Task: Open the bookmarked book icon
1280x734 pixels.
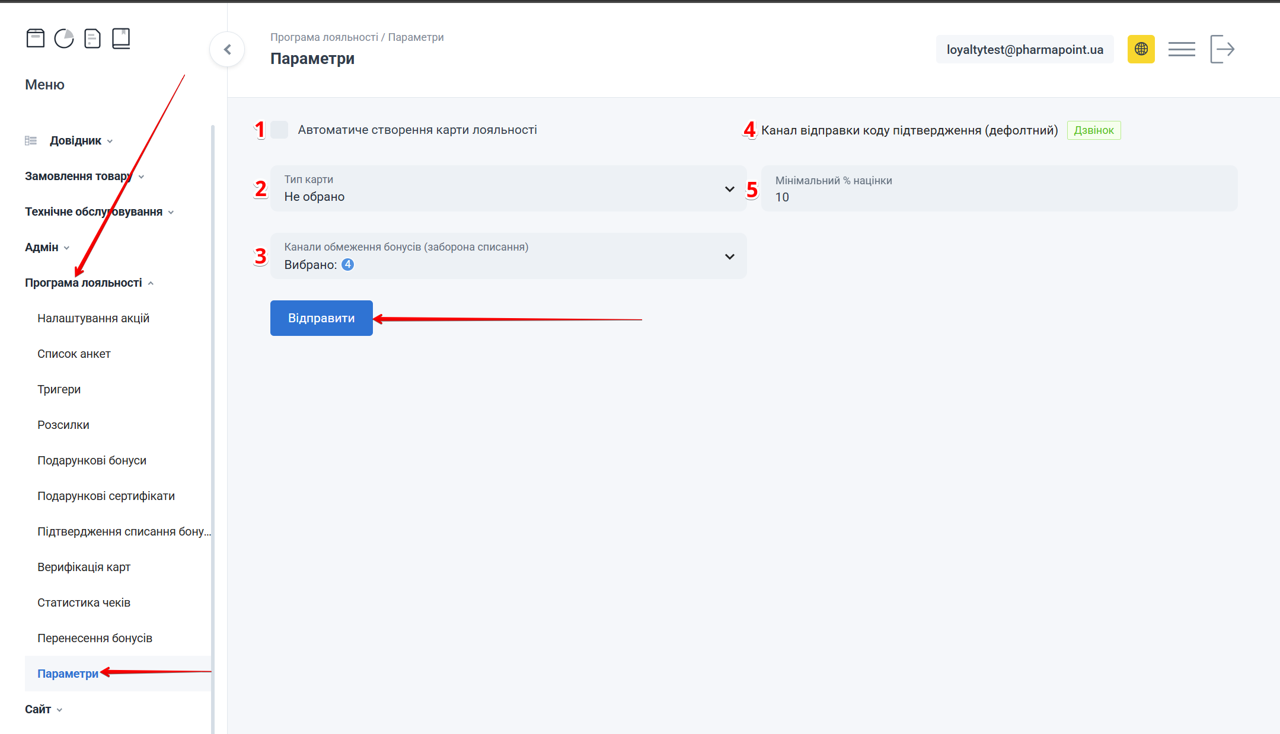Action: point(121,39)
